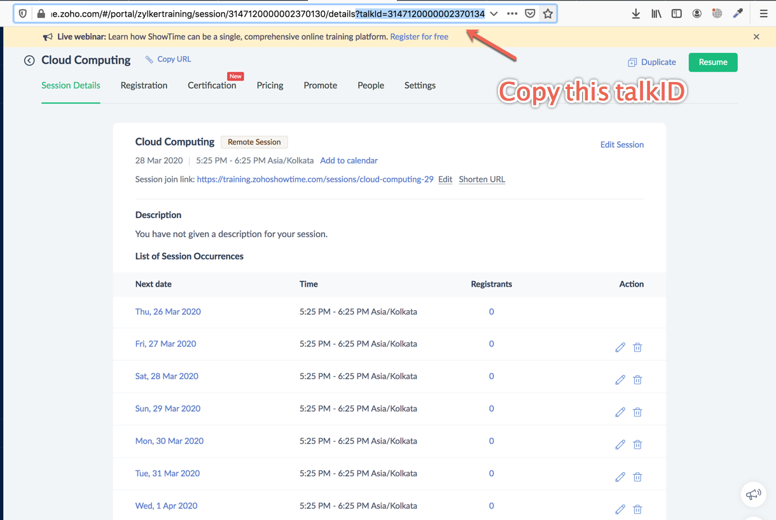Edit the Mon, 30 Mar 2020 occurrence
The height and width of the screenshot is (520, 776).
click(x=620, y=444)
